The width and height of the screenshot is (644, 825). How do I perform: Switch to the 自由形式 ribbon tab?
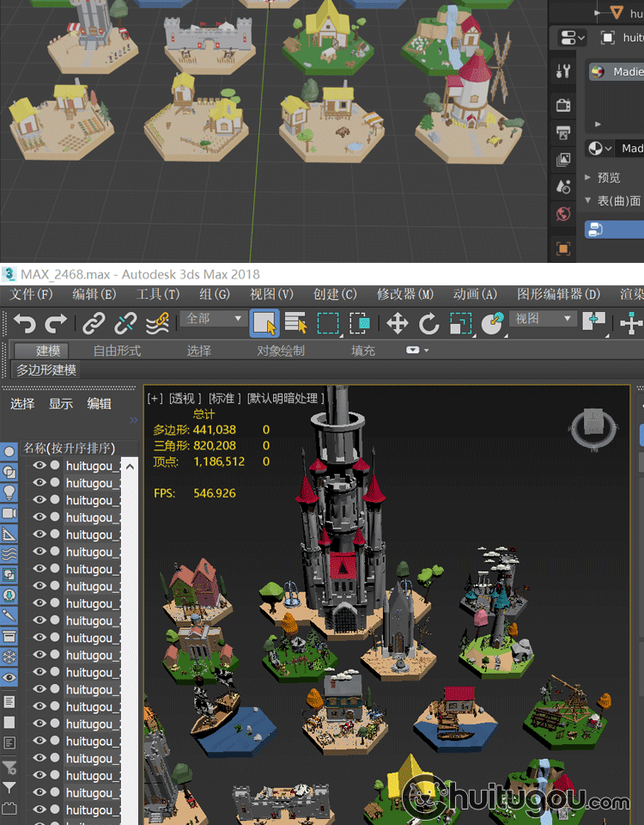(117, 351)
